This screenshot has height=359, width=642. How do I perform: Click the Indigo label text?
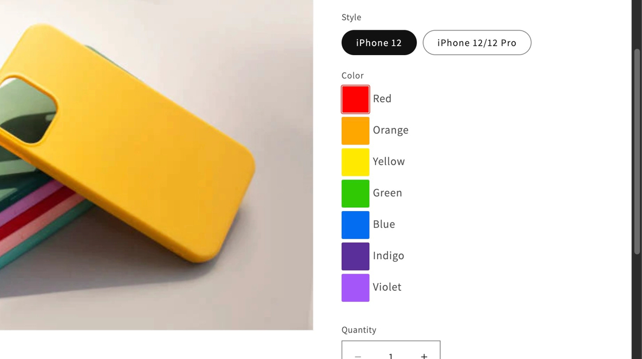coord(388,256)
